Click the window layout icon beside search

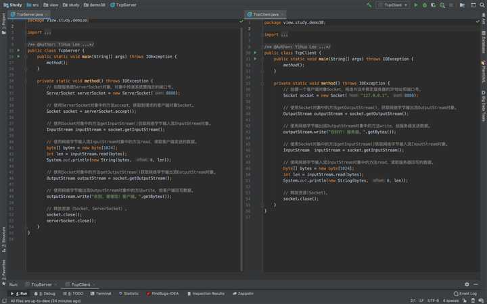point(473,5)
